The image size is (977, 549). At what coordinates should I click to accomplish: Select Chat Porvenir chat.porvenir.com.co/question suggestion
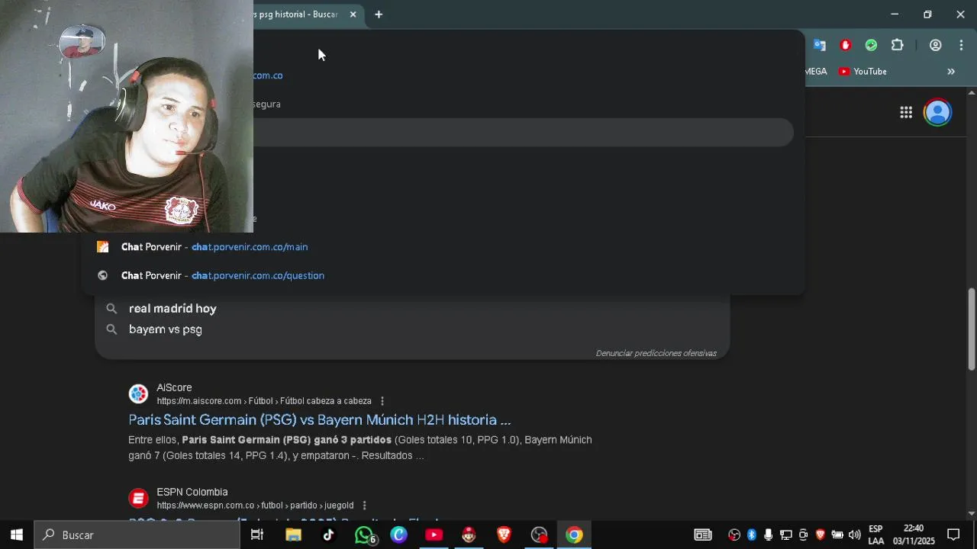point(443,275)
